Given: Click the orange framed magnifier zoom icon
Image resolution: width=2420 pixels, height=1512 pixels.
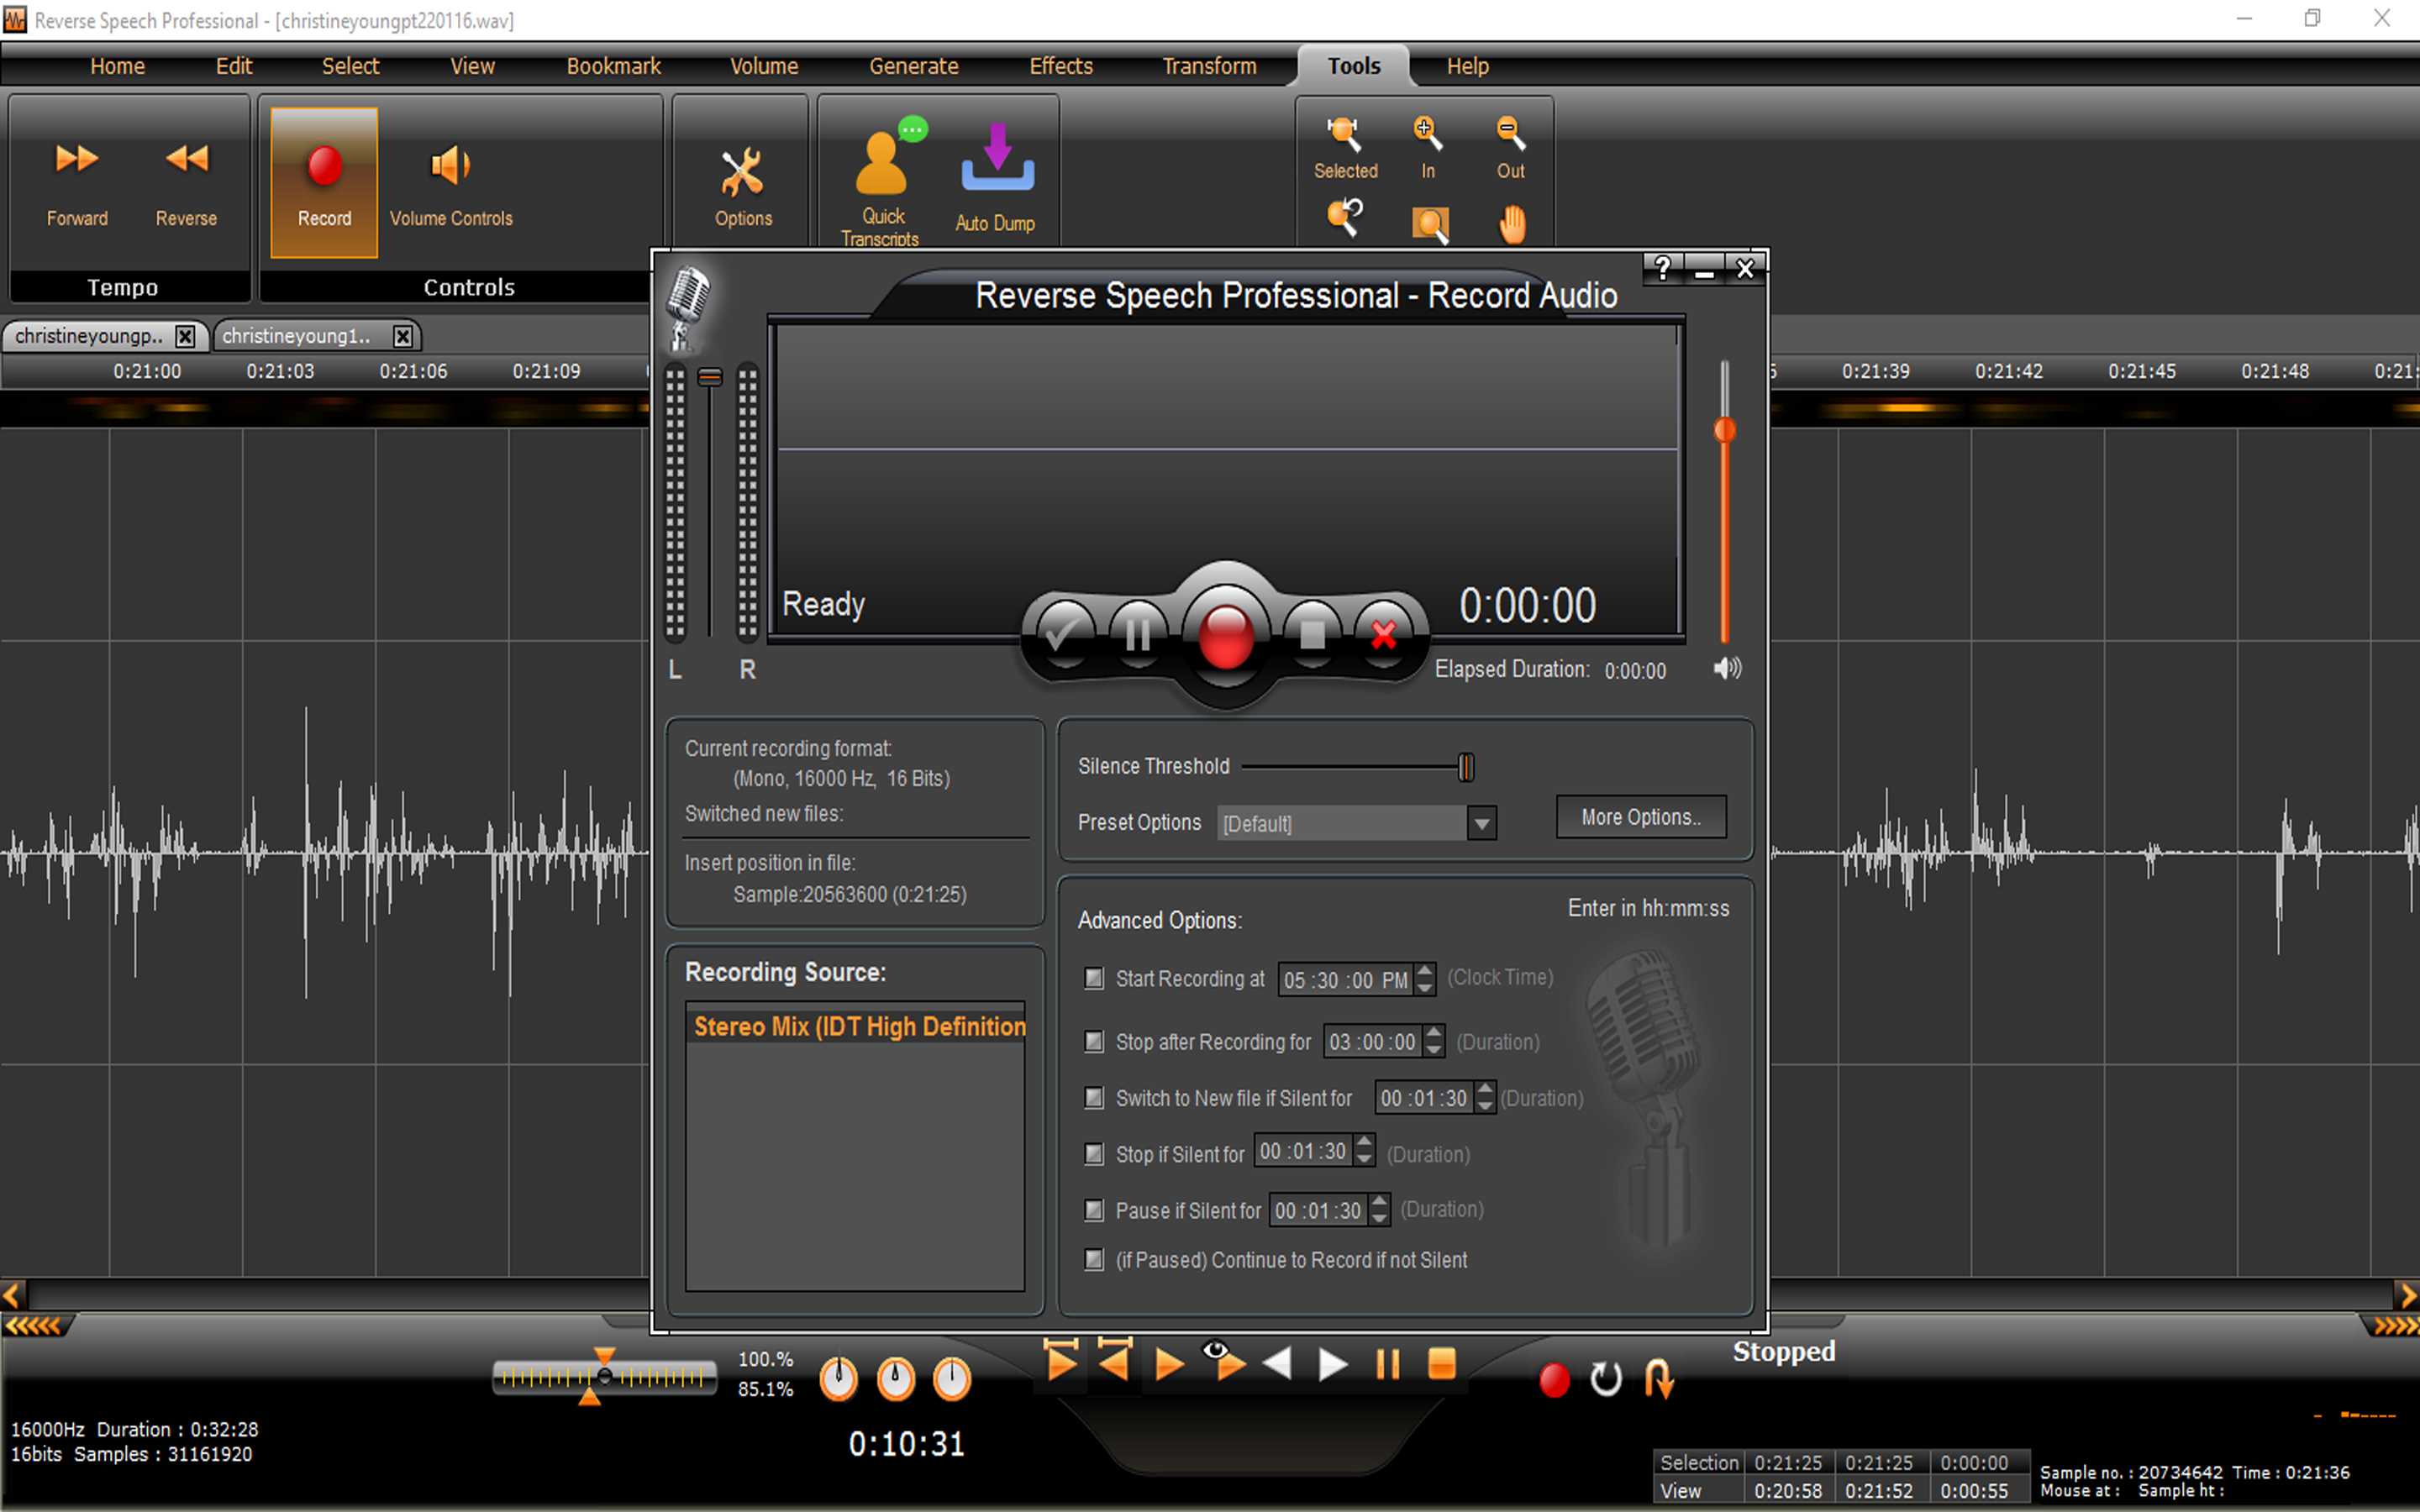Looking at the screenshot, I should click(x=1429, y=224).
